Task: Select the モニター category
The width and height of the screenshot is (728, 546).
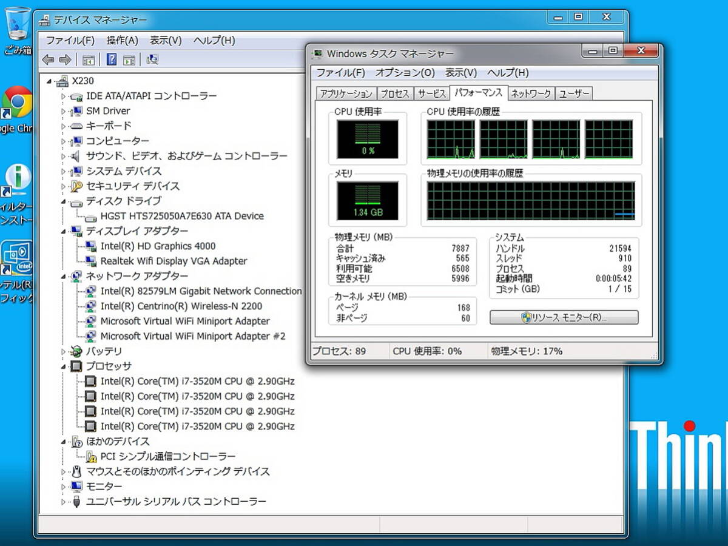Action: click(x=104, y=487)
